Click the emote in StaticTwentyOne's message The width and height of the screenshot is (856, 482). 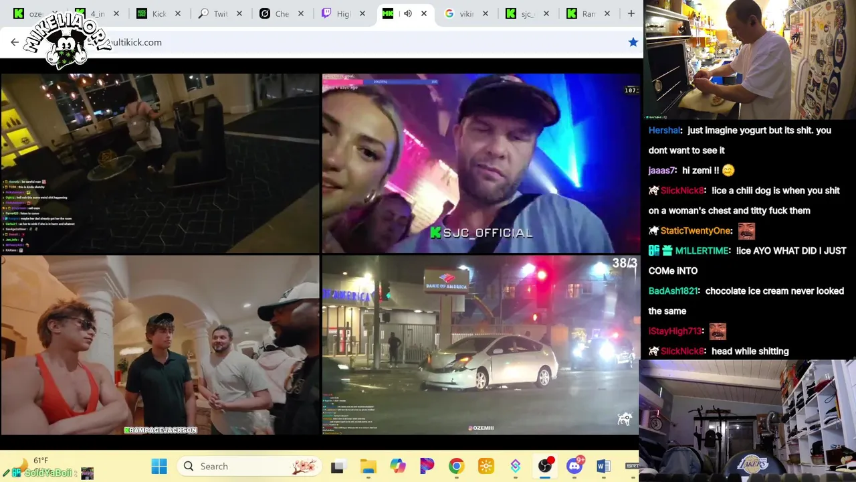click(746, 231)
